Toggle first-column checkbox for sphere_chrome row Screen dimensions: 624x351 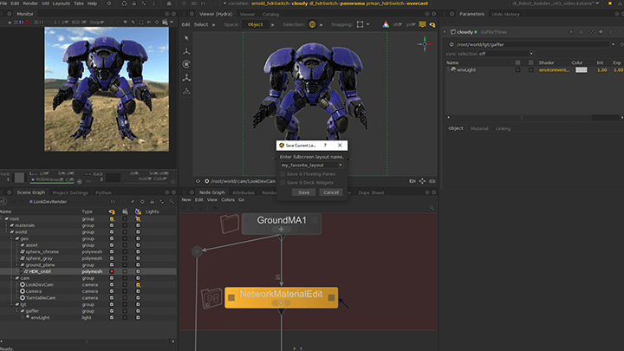point(113,251)
